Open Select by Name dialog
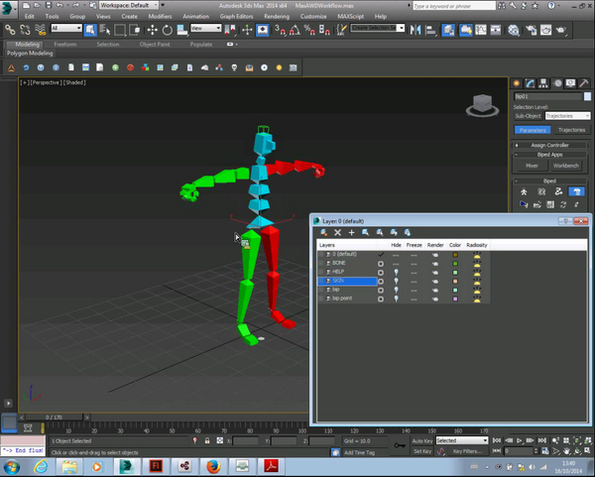The image size is (595, 477). coord(105,30)
